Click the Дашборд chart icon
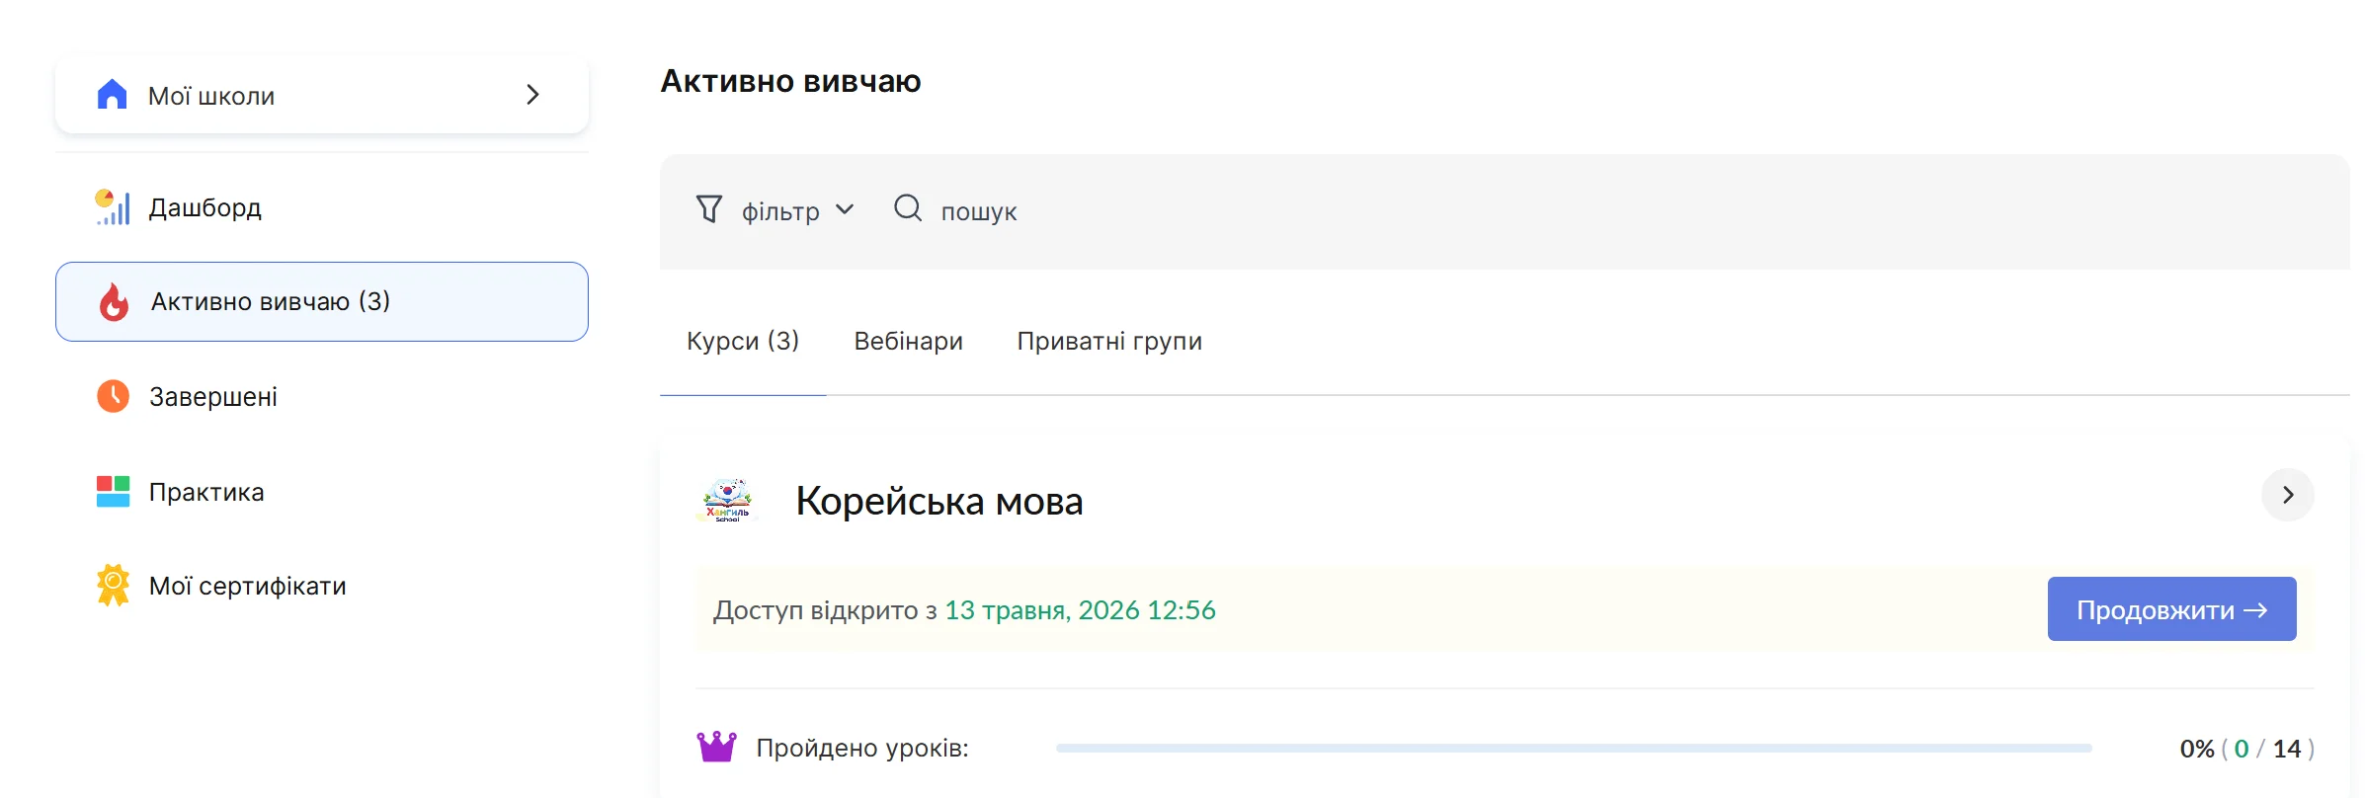Screen dimensions: 2365x798 click(x=113, y=207)
